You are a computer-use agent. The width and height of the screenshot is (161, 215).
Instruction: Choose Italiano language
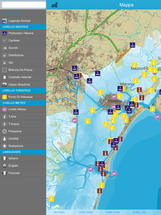coord(23,158)
